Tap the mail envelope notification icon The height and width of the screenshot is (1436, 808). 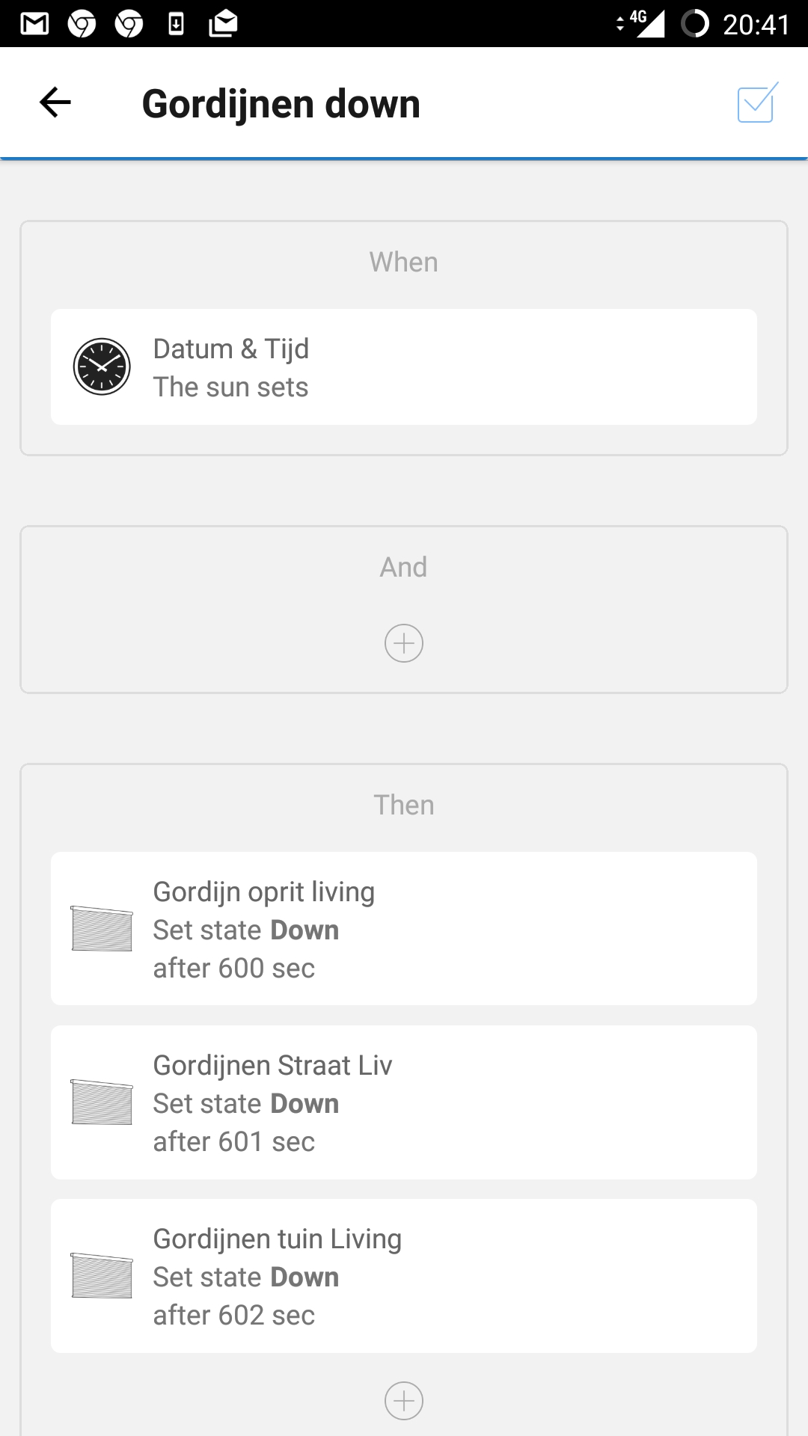(223, 24)
